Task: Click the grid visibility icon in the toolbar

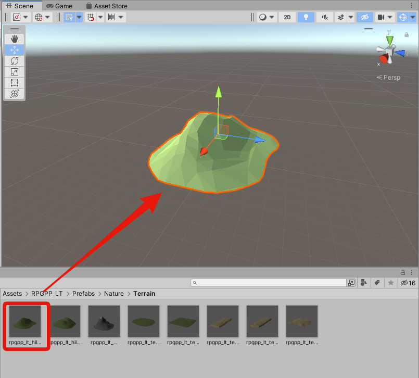Action: 69,17
